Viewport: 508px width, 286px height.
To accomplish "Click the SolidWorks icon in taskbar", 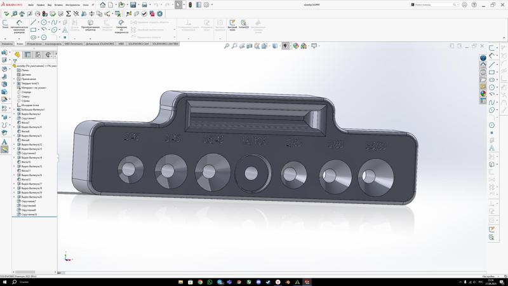I will 307,282.
